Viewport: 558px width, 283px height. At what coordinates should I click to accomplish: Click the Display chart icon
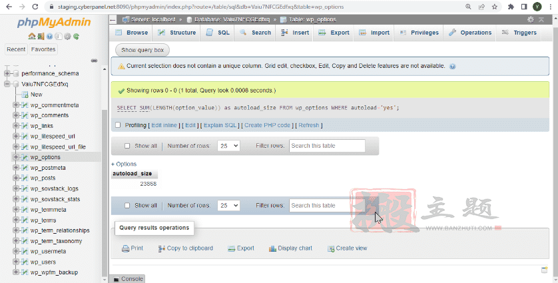click(272, 248)
